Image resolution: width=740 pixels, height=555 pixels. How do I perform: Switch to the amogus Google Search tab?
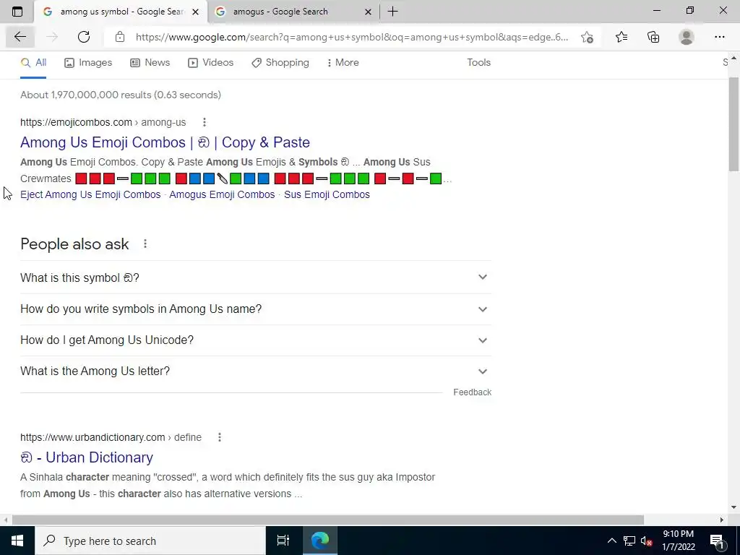pyautogui.click(x=293, y=12)
